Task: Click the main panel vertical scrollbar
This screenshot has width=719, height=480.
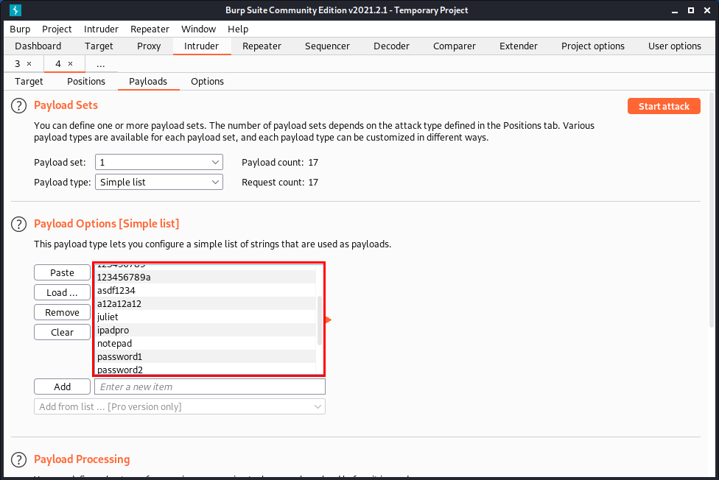Action: [x=712, y=210]
